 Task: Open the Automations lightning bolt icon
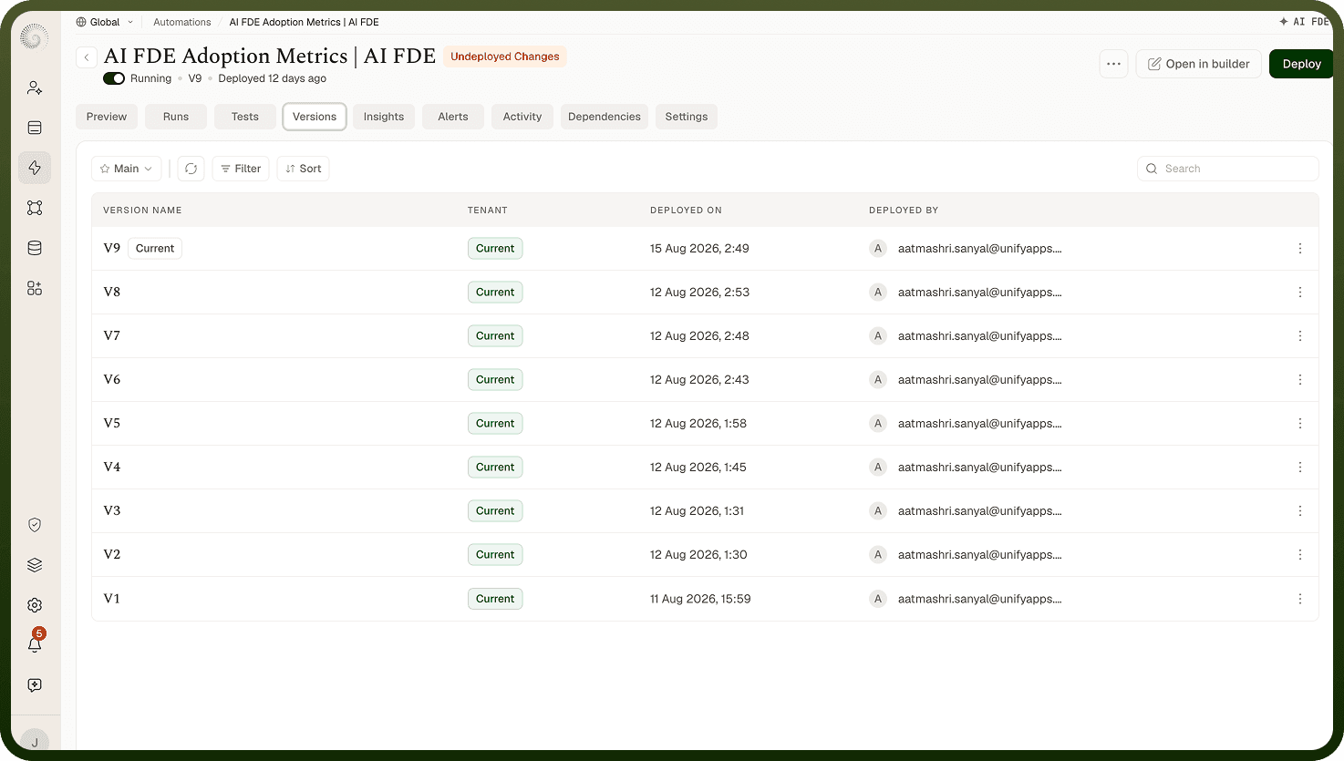point(35,168)
